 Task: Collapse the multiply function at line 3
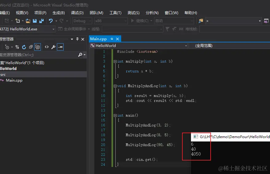[x=115, y=61]
